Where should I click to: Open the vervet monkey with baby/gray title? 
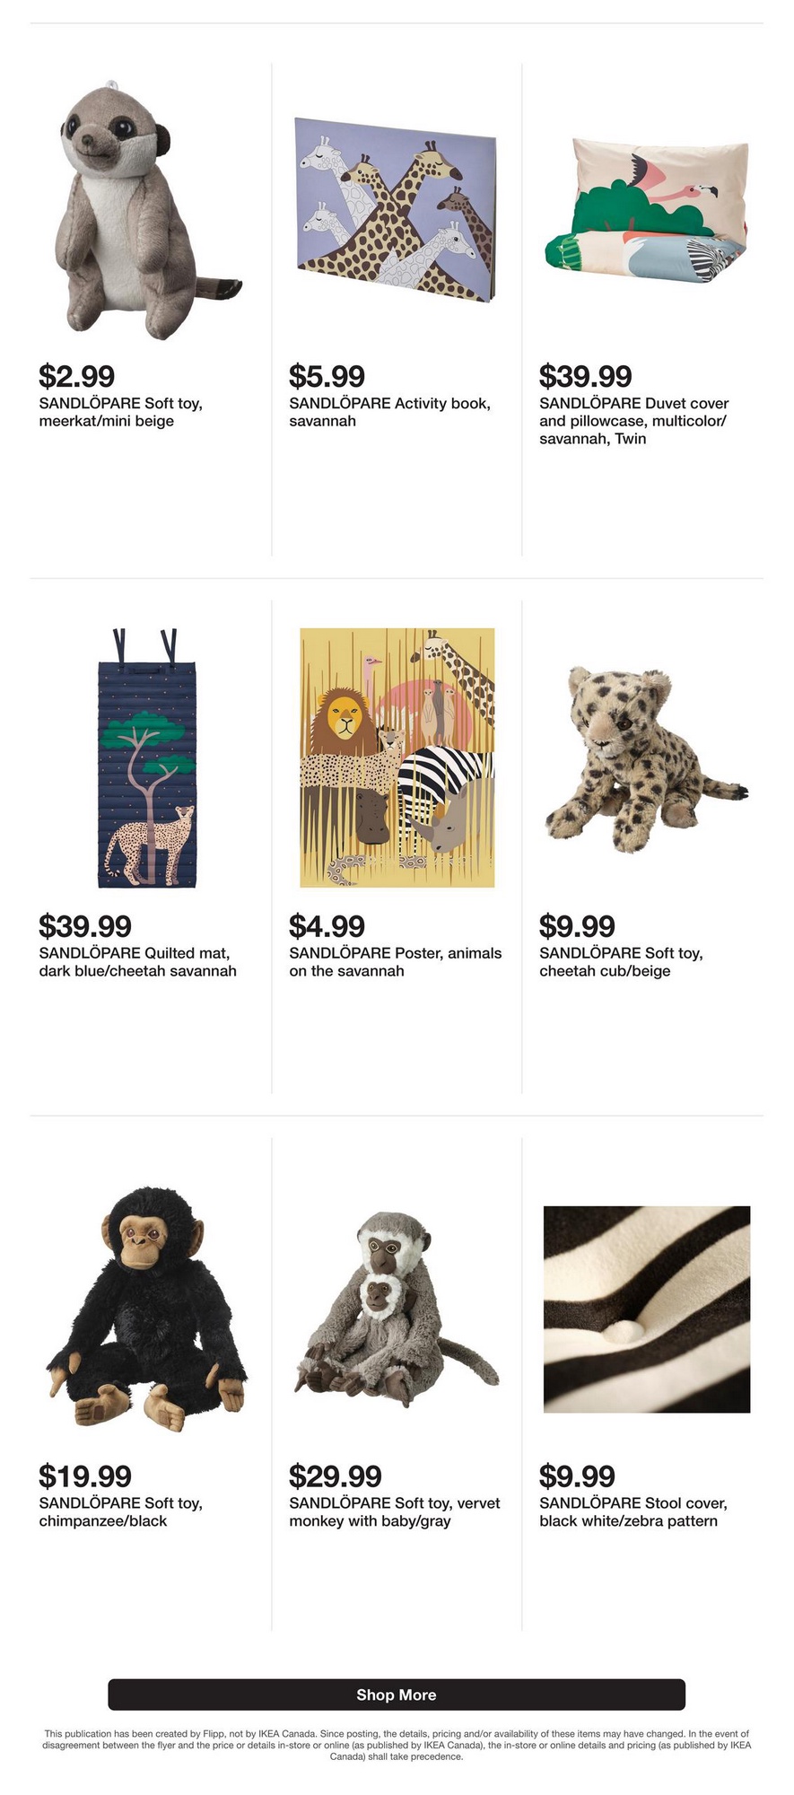(x=395, y=1512)
